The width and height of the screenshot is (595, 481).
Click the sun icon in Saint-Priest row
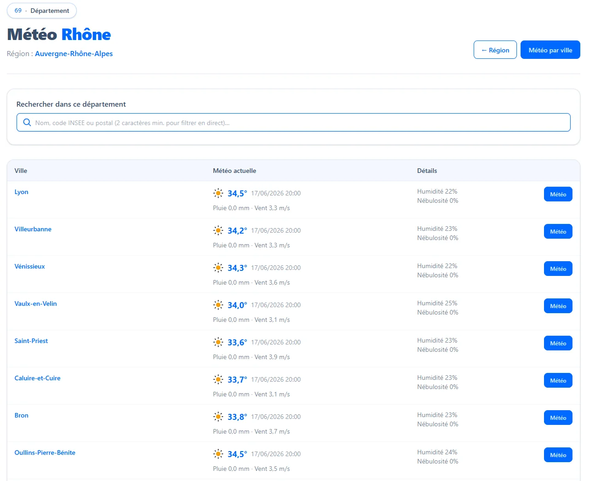[218, 342]
